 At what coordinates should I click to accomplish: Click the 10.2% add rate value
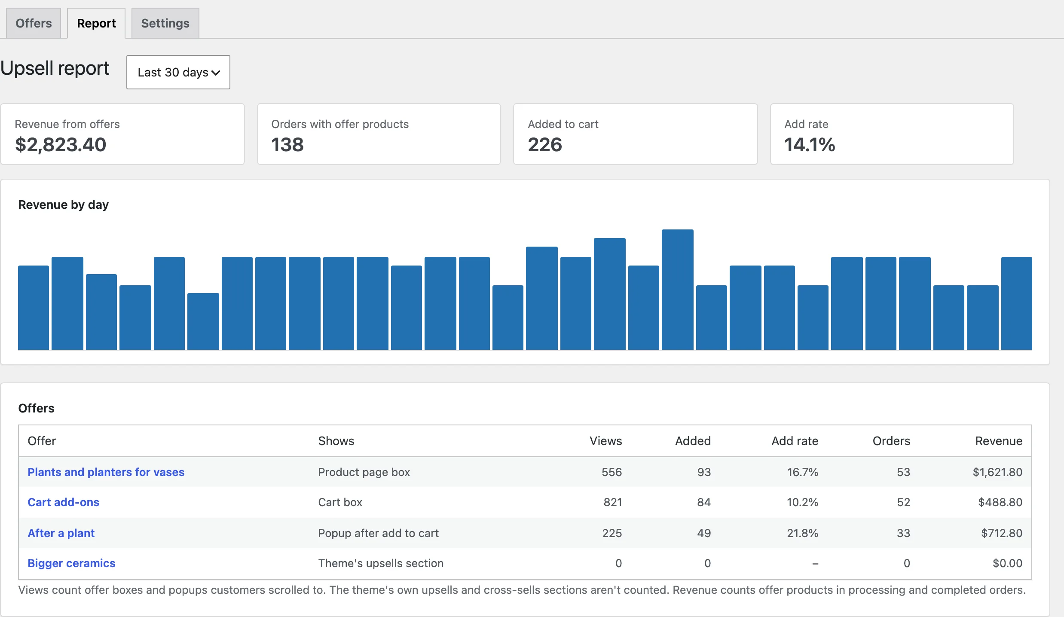(802, 502)
